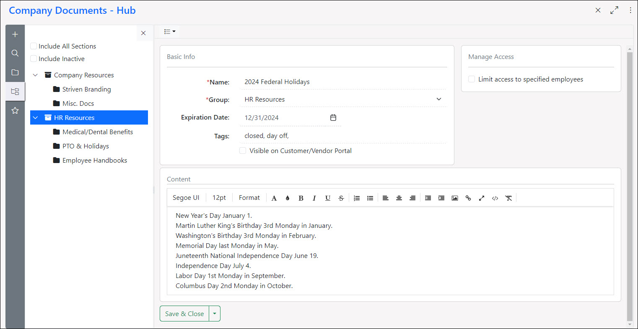The image size is (638, 329).
Task: Expand hub window with arrows icon
Action: pyautogui.click(x=614, y=10)
